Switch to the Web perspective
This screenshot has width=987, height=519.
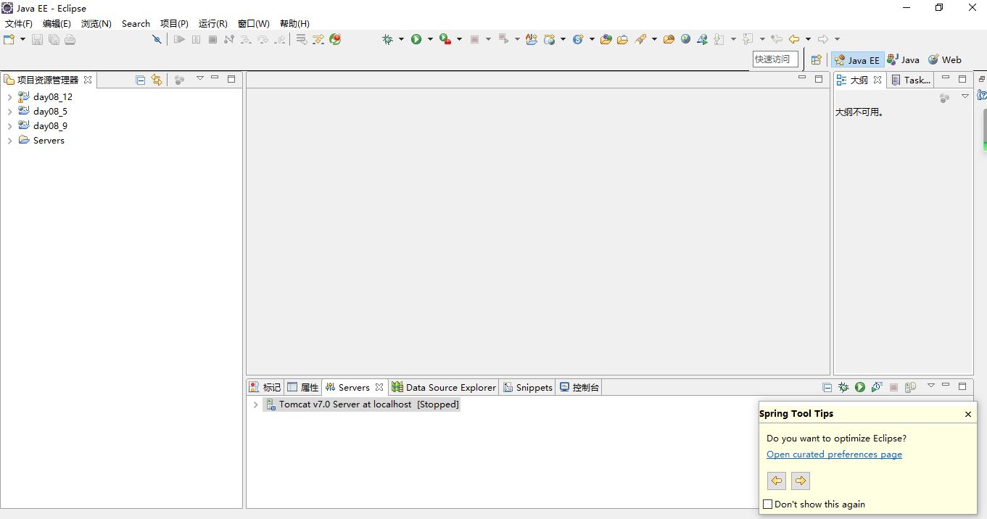click(945, 60)
